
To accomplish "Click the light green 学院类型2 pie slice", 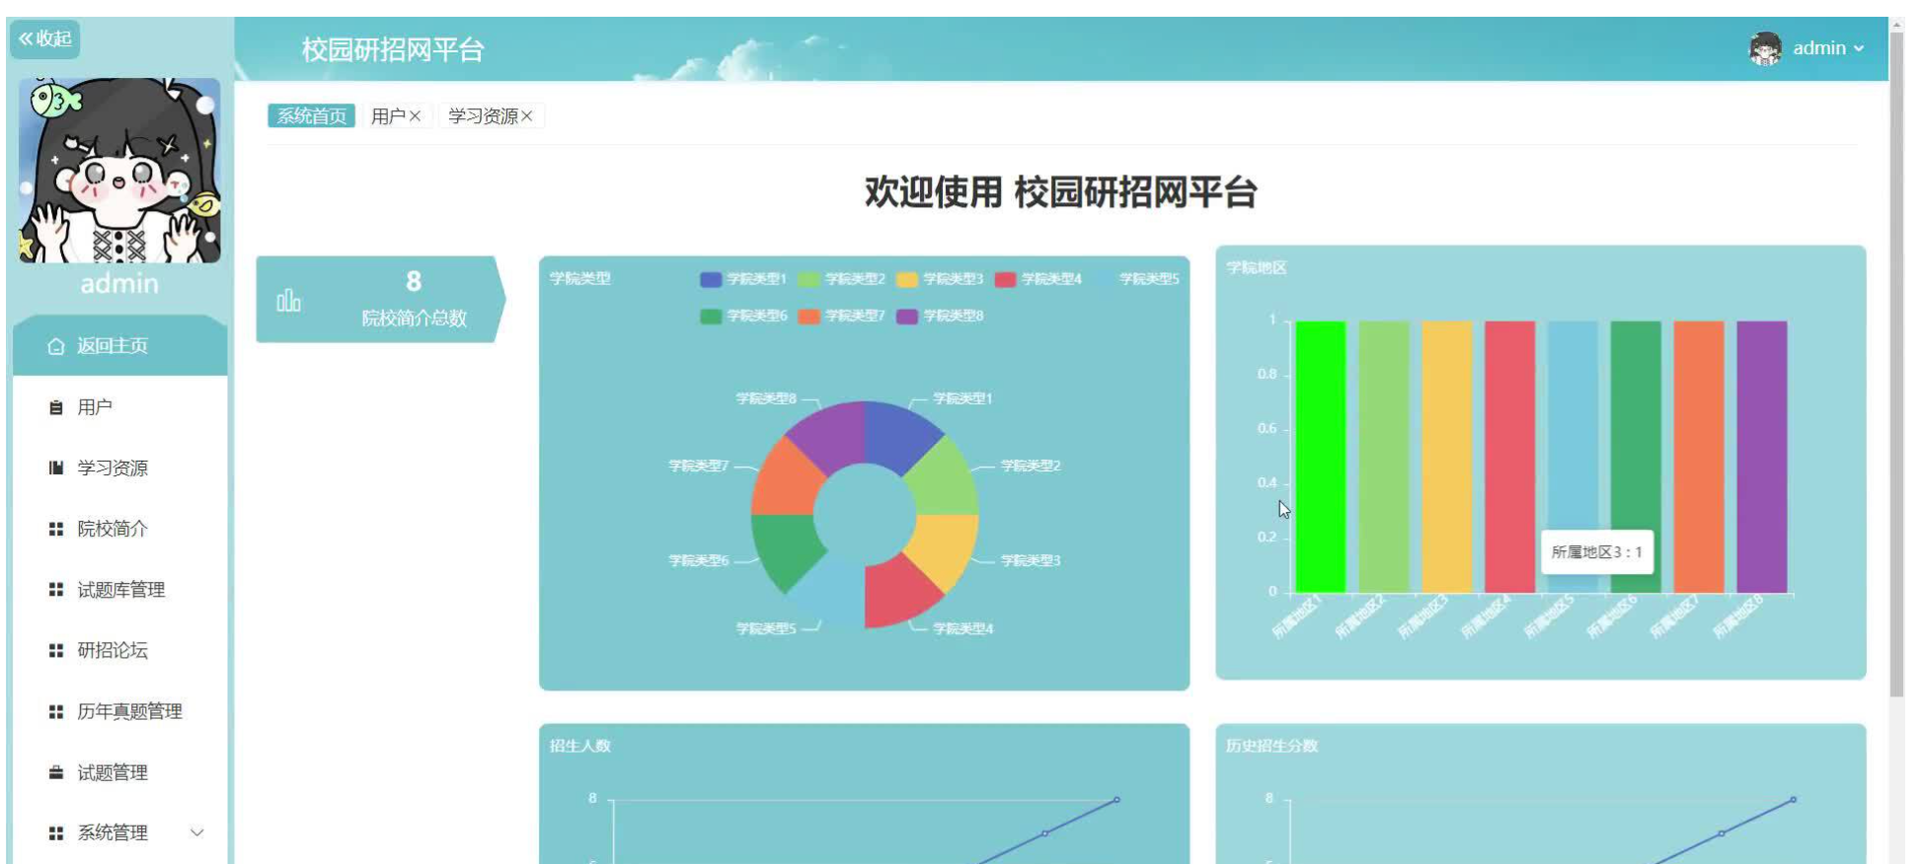I will [942, 483].
